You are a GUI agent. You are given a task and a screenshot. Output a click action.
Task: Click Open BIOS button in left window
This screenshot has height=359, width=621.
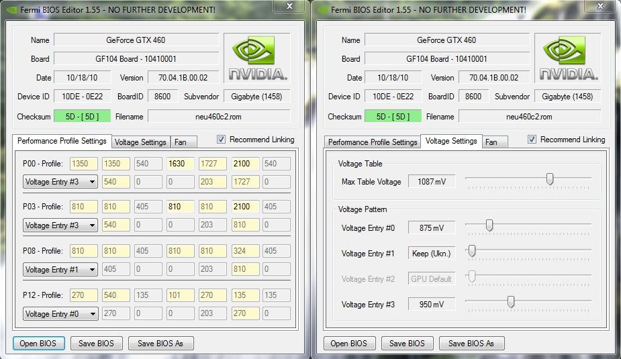click(38, 343)
